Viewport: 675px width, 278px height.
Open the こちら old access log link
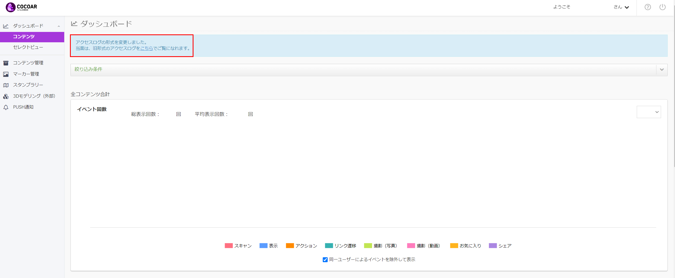(x=147, y=48)
